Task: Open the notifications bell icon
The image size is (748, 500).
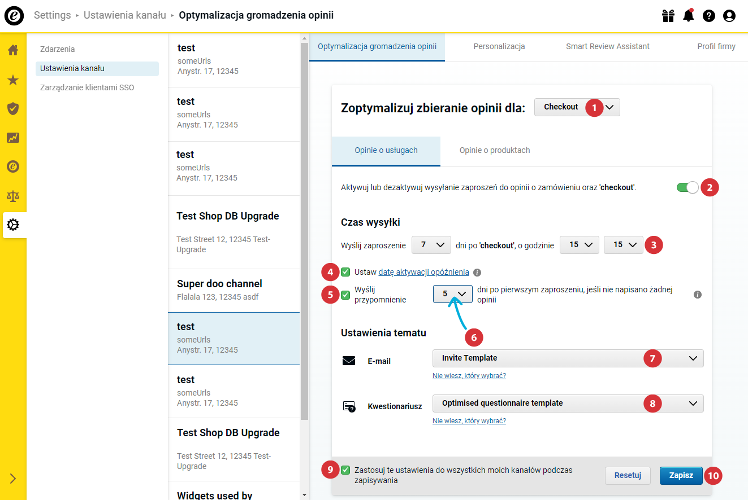Action: [688, 16]
